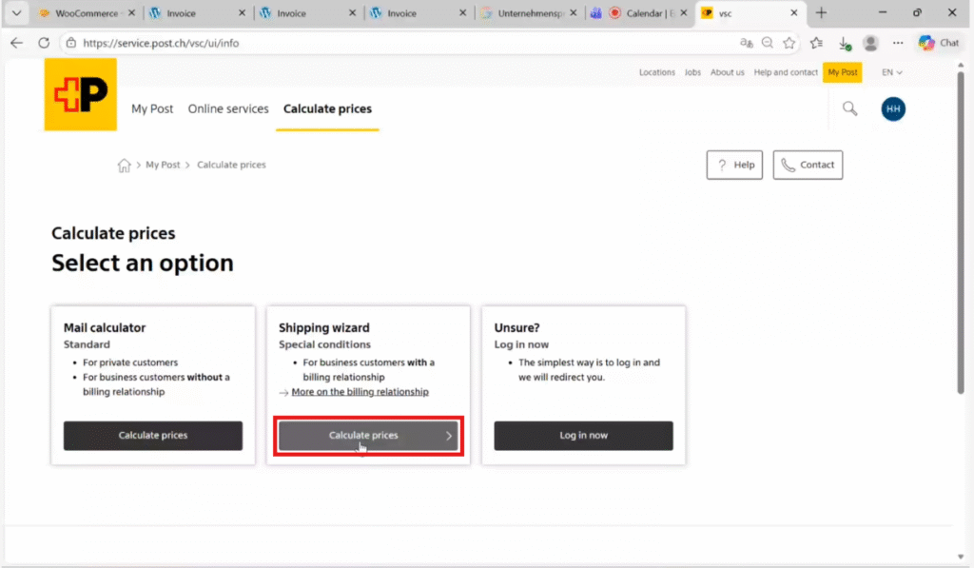This screenshot has width=974, height=568.
Task: Expand the EN language dropdown
Action: click(891, 72)
